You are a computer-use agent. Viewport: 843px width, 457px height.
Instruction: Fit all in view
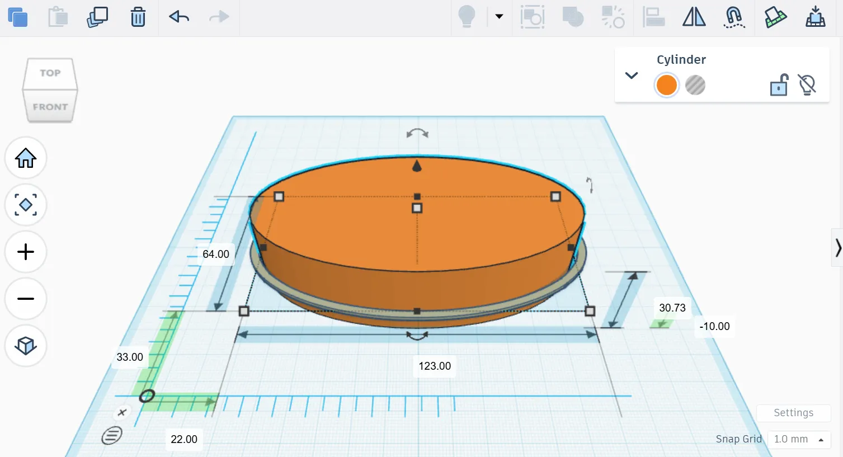click(26, 205)
